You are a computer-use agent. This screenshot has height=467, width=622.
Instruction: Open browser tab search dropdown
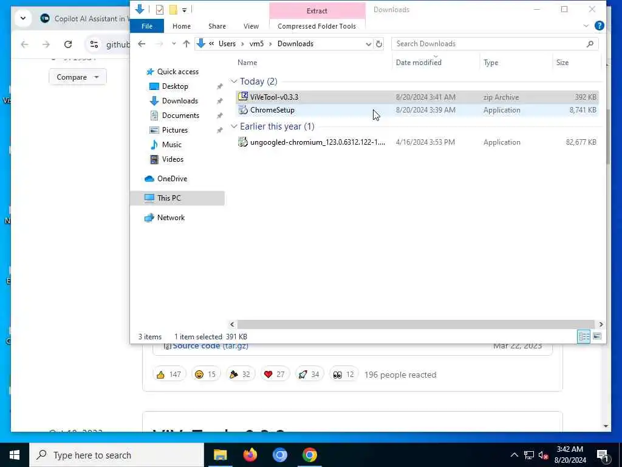coord(23,18)
